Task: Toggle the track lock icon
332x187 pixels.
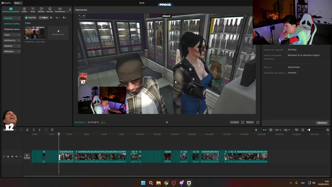Action: pos(8,156)
